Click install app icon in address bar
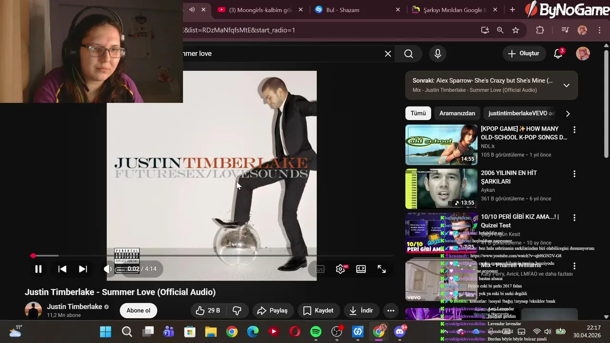This screenshot has width=610, height=343. point(485,30)
